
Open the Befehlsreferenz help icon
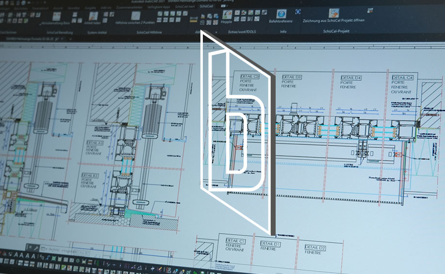coord(281,14)
